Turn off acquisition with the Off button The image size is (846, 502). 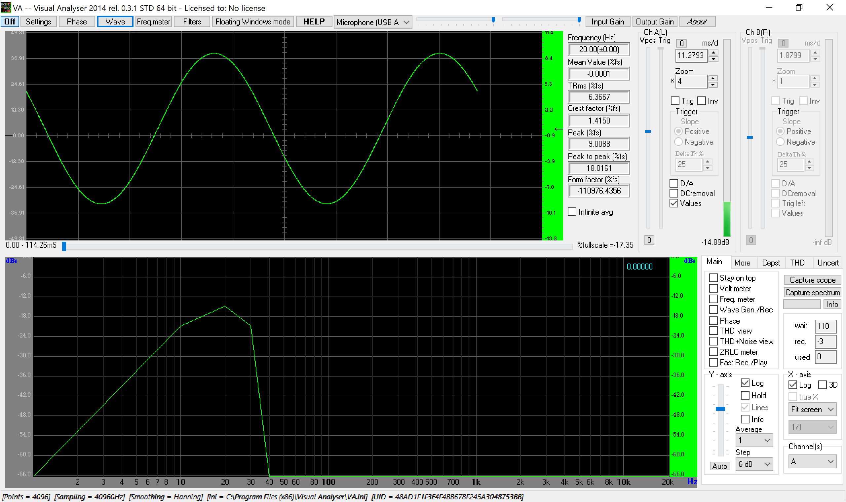pyautogui.click(x=10, y=22)
